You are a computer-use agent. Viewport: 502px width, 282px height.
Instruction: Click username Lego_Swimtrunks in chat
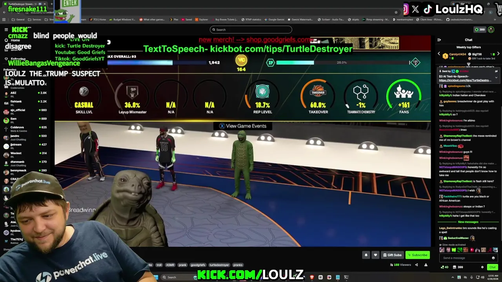(x=451, y=228)
